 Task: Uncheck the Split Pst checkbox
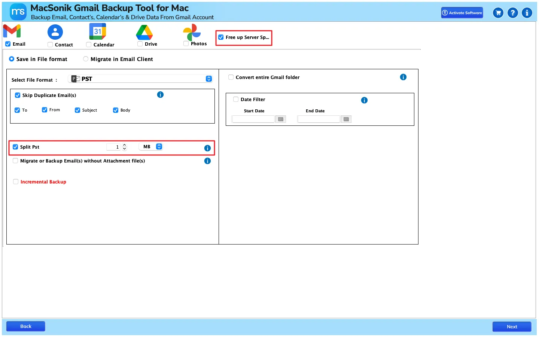tap(15, 147)
